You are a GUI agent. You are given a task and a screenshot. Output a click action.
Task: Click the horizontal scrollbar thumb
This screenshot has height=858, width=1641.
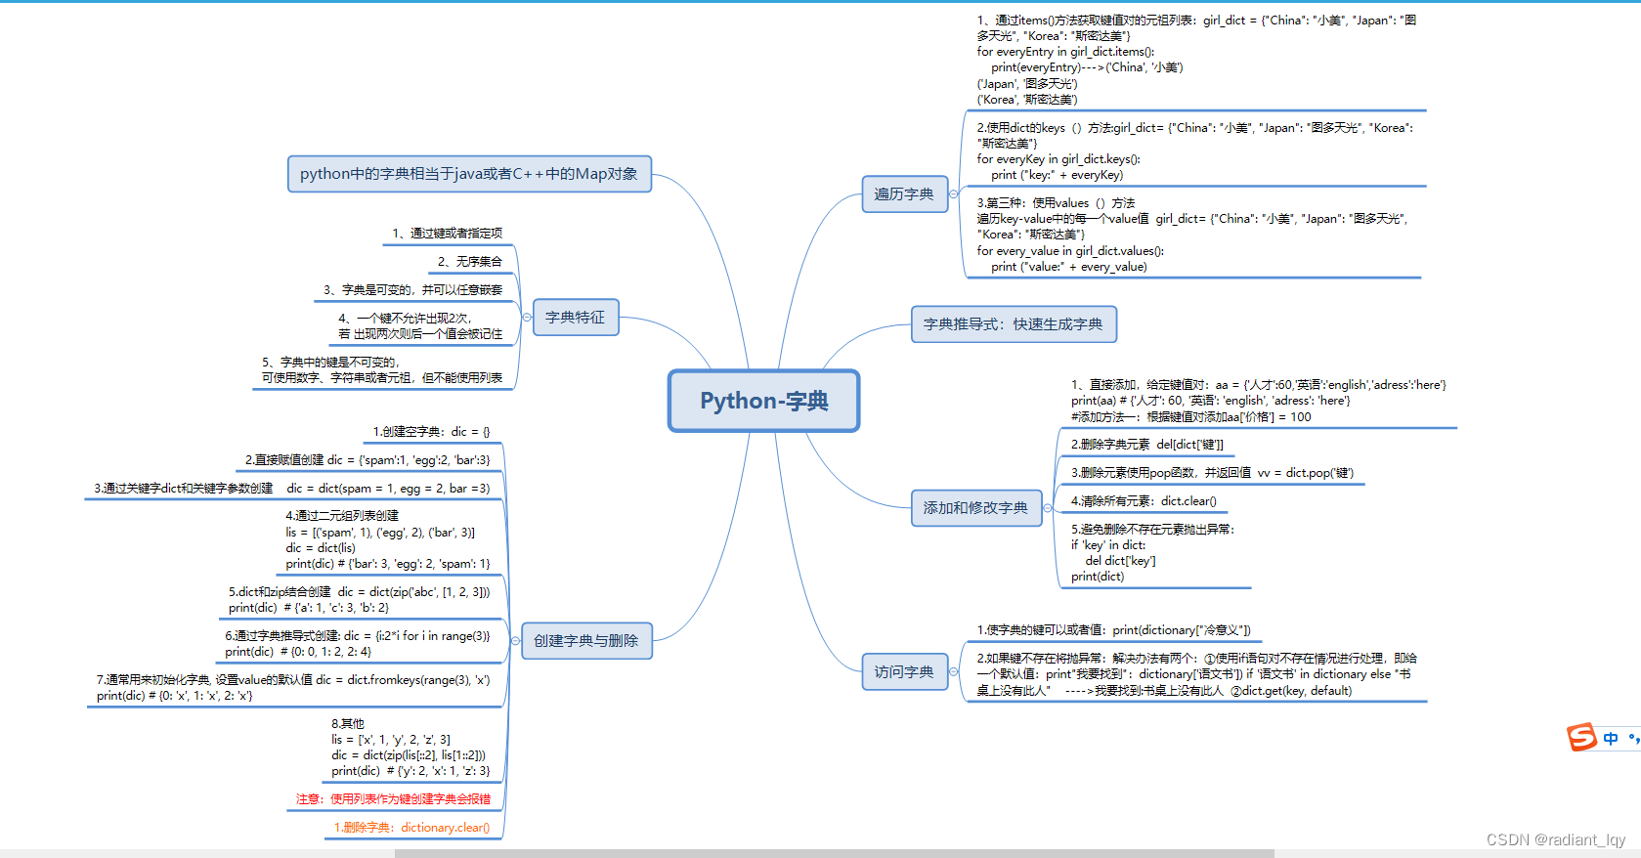[834, 853]
